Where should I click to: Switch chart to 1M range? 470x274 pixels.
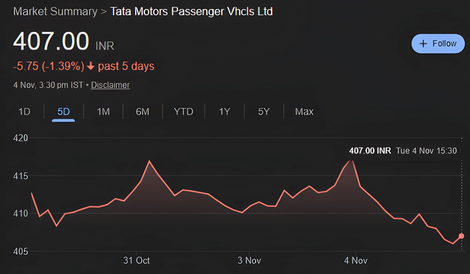tap(103, 112)
